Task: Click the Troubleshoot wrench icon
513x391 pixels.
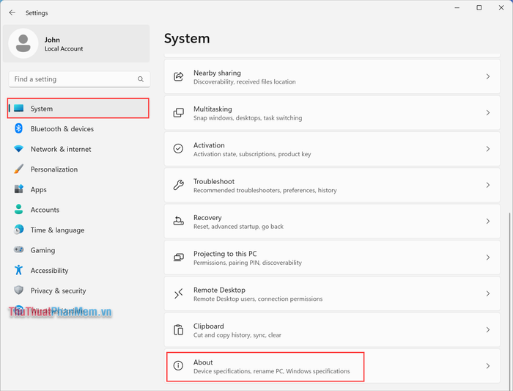Action: coord(178,185)
